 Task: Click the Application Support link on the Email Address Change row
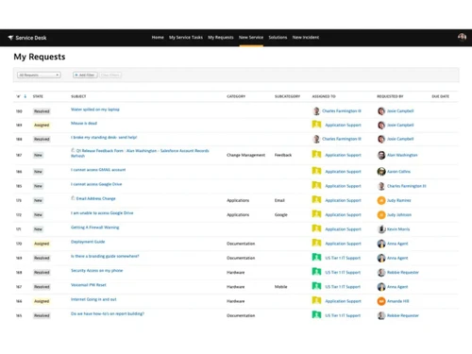(343, 200)
